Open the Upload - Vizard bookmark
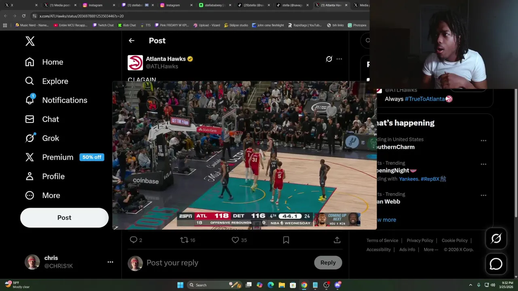The image size is (518, 291). (x=207, y=25)
